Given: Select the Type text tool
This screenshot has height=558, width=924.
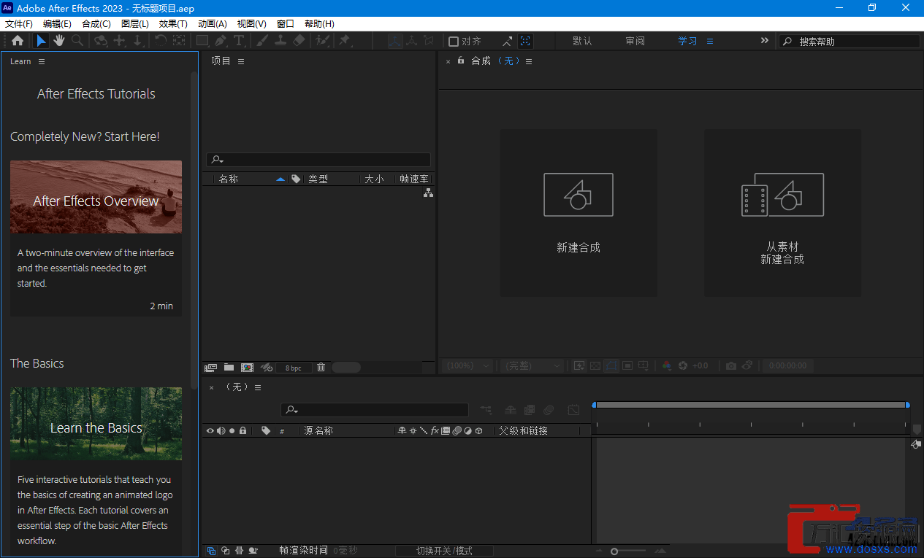Looking at the screenshot, I should [239, 41].
